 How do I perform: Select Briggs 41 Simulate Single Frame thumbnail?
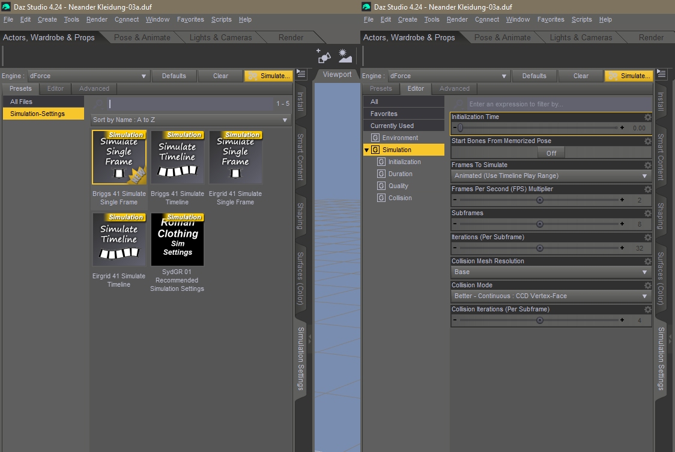pos(120,157)
